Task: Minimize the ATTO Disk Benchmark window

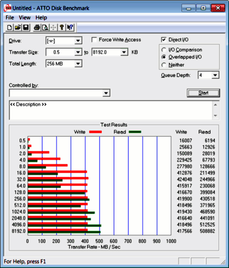Action: click(x=189, y=8)
